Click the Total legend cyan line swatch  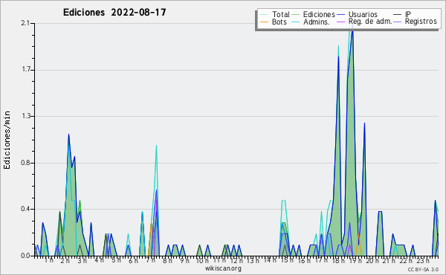(x=264, y=15)
